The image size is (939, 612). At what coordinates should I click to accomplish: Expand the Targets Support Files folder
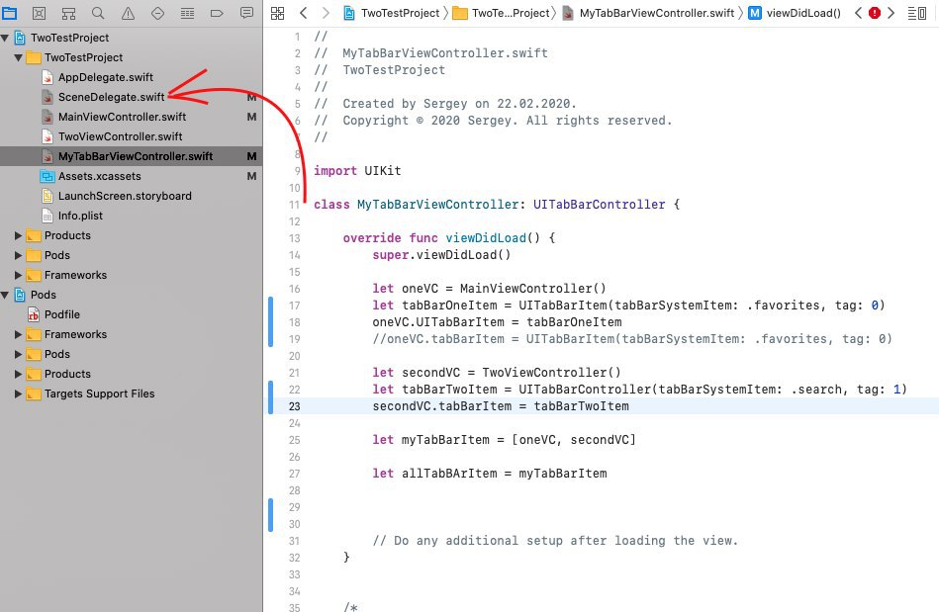(19, 393)
